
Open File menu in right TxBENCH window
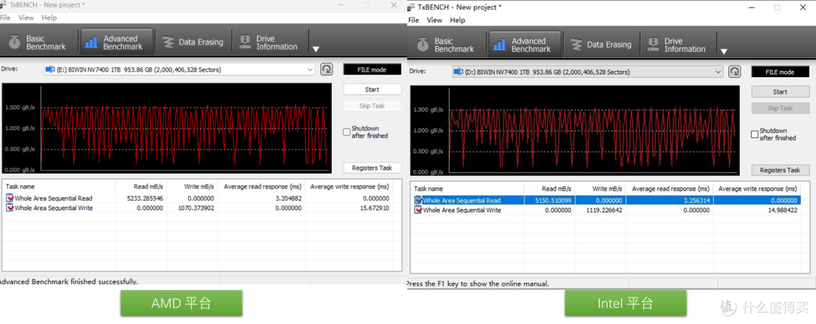pyautogui.click(x=413, y=20)
